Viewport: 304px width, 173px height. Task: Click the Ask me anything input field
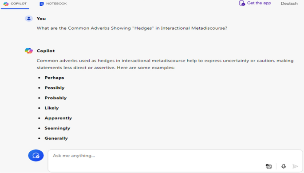point(175,161)
